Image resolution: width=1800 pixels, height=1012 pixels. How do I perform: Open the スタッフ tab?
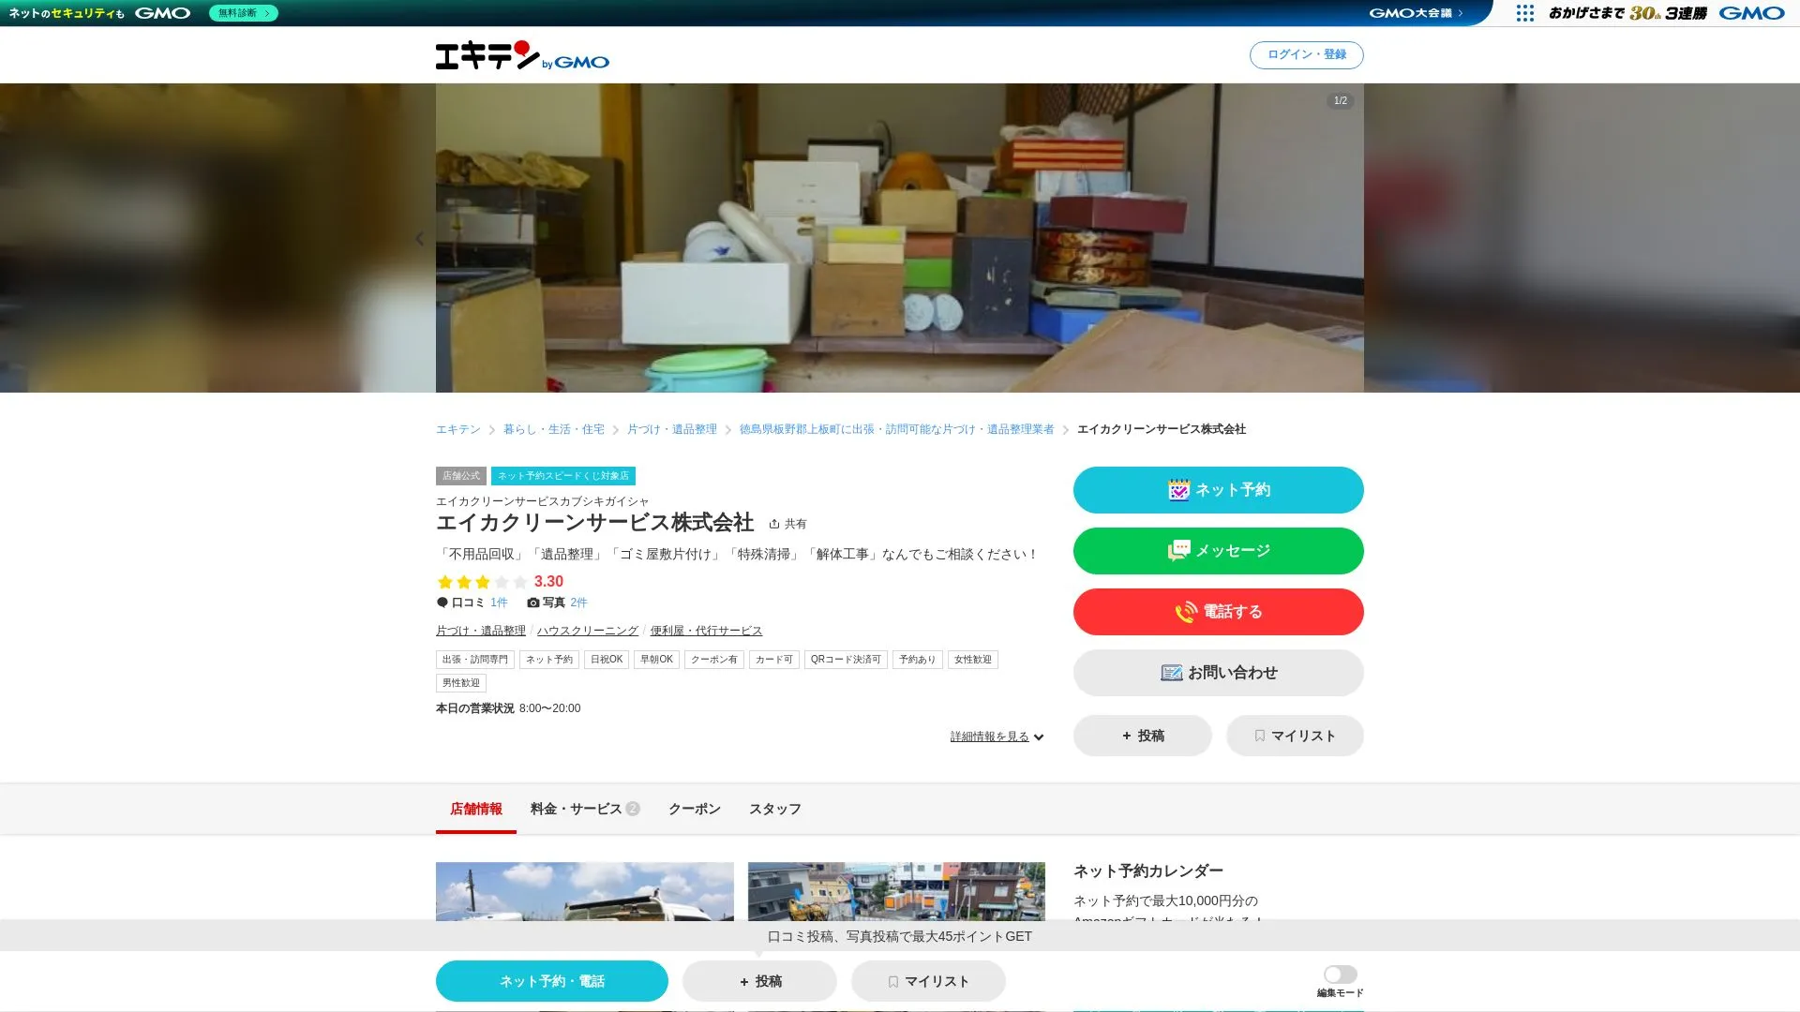[x=775, y=809]
